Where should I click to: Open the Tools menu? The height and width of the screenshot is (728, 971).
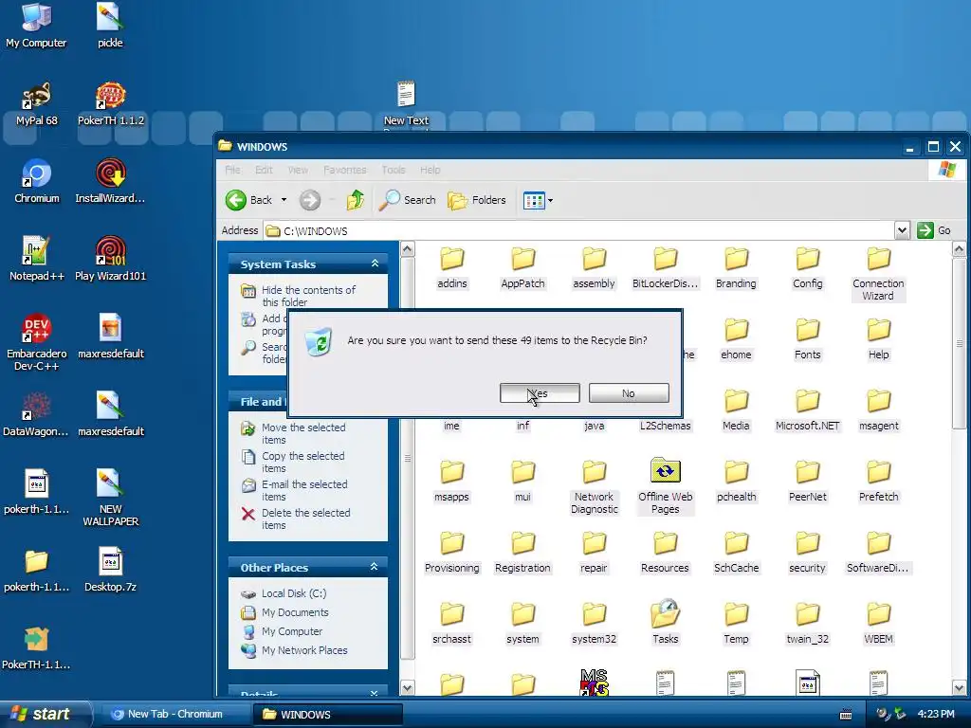coord(394,170)
